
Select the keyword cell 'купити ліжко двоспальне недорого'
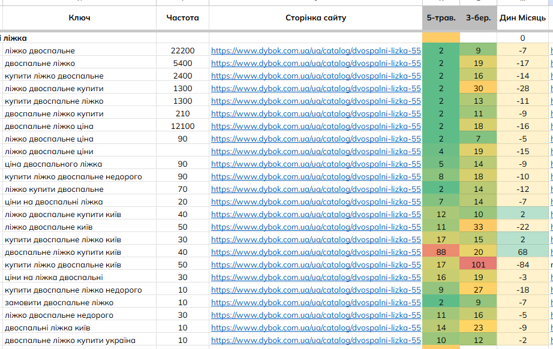pos(73,177)
